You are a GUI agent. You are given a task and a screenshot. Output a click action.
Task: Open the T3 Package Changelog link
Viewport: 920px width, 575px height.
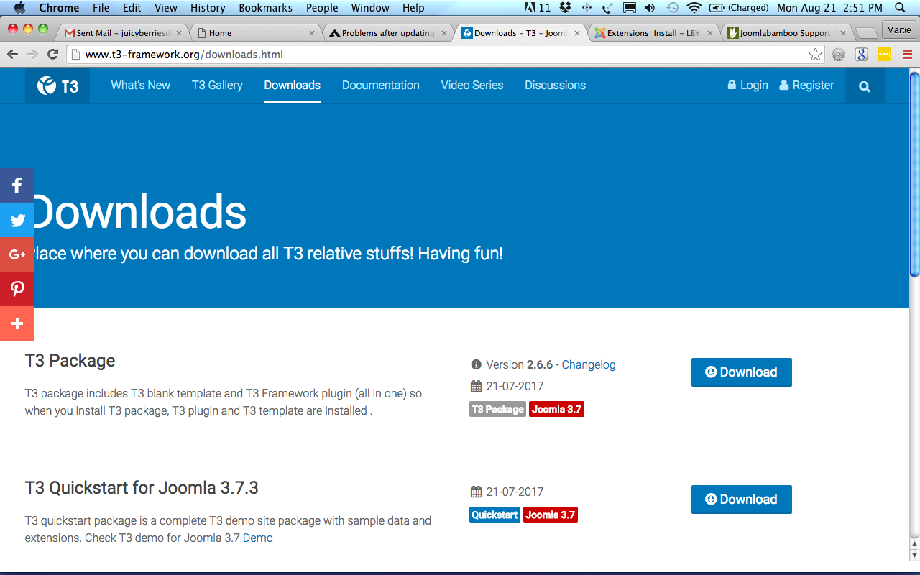tap(589, 364)
